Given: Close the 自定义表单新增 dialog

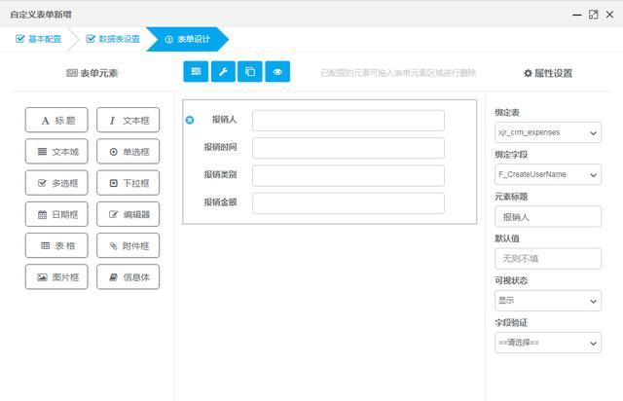Looking at the screenshot, I should pos(610,15).
